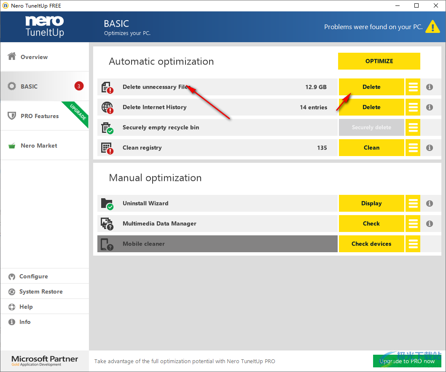
Task: Show info for Multimedia Data Manager
Action: (430, 224)
